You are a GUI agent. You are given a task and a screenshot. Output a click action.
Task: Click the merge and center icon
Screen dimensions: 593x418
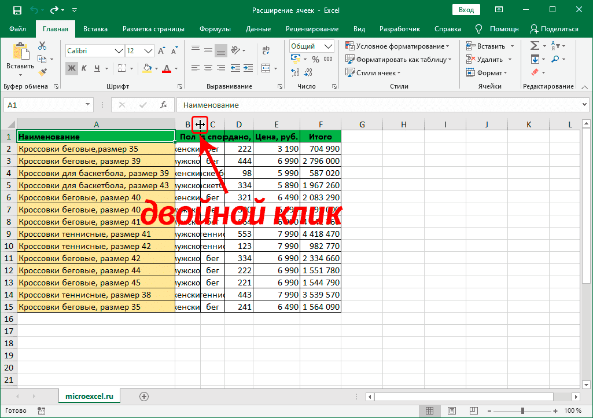tap(266, 68)
